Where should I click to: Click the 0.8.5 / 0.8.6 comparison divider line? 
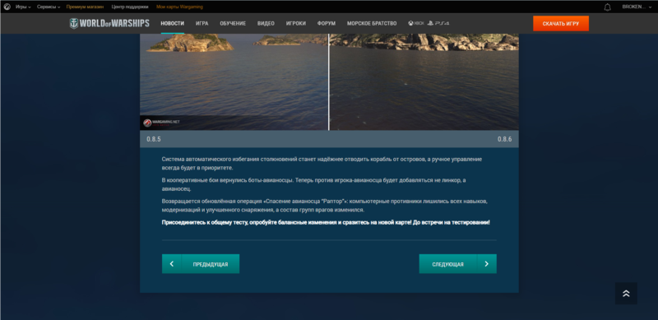pos(328,82)
